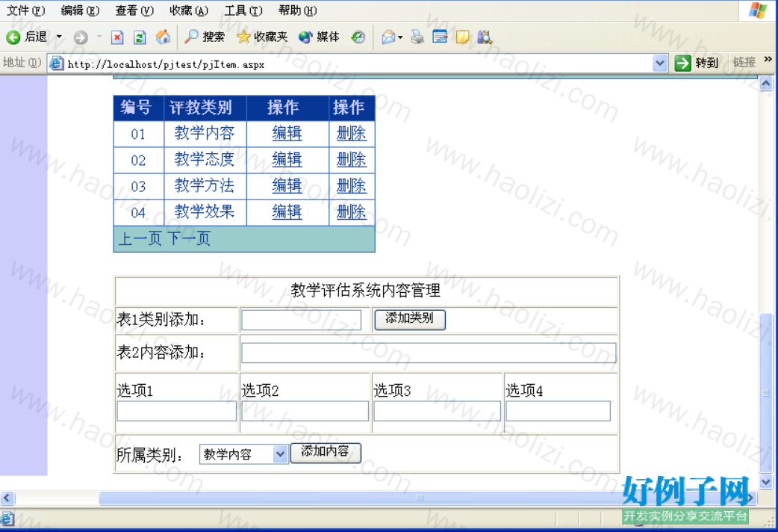Click the Forward arrow icon

click(x=81, y=37)
